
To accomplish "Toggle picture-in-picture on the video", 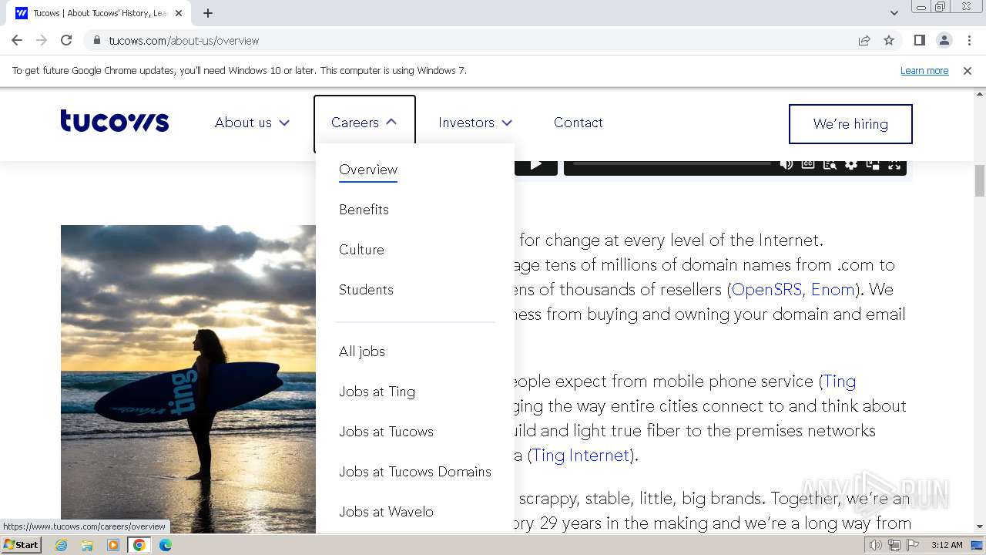I will pos(873,164).
